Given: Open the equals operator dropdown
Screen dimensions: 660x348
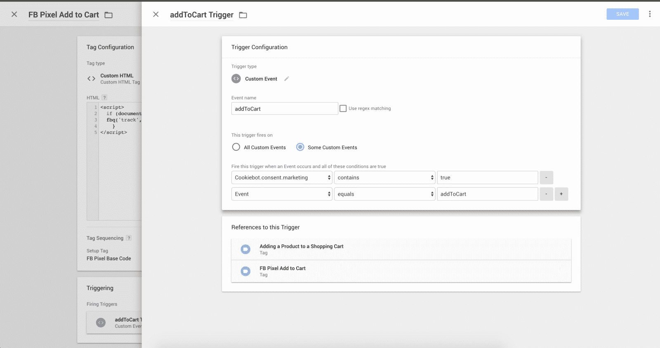Looking at the screenshot, I should click(x=384, y=194).
